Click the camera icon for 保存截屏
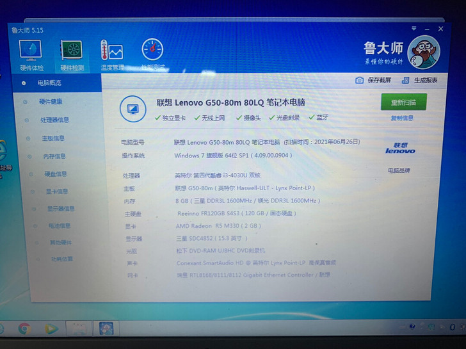 point(359,80)
